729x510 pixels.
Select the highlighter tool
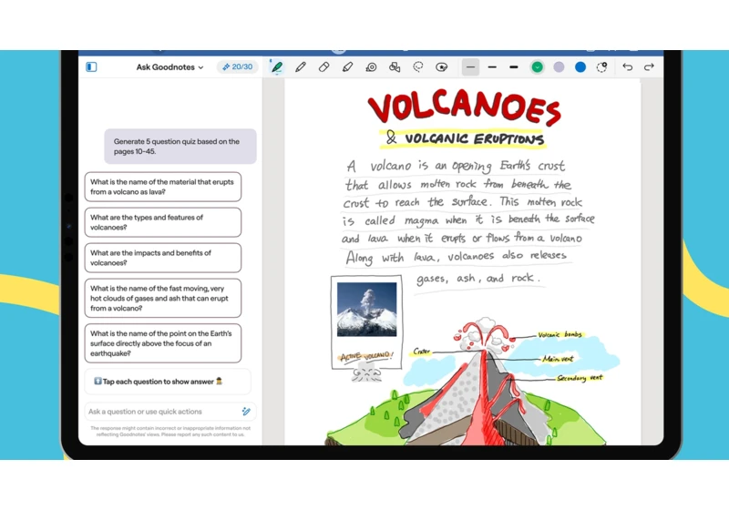[x=347, y=67]
